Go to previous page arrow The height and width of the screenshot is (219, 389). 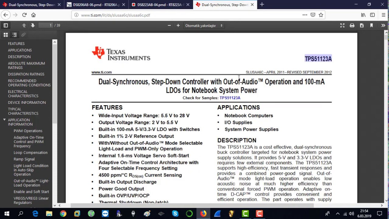point(24,26)
